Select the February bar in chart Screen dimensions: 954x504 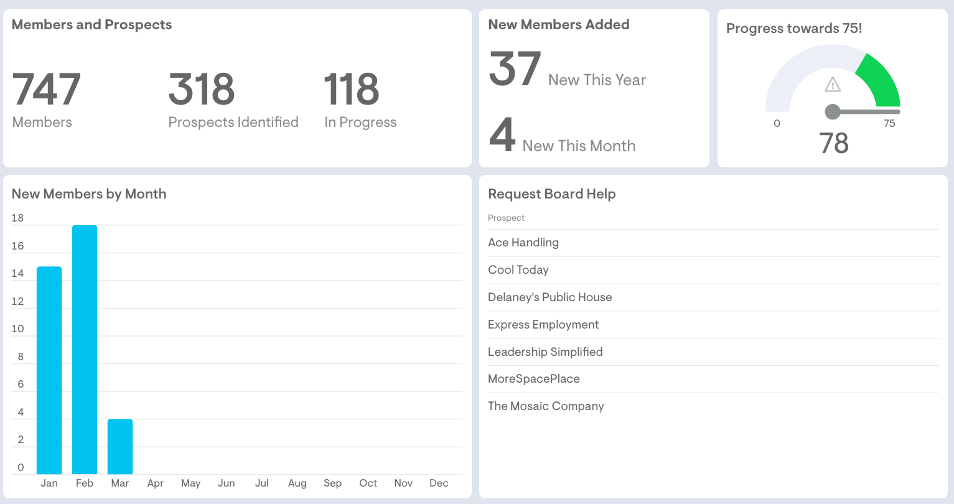[85, 349]
